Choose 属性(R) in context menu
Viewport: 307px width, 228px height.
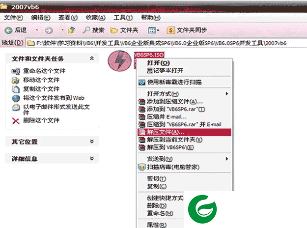point(157,225)
